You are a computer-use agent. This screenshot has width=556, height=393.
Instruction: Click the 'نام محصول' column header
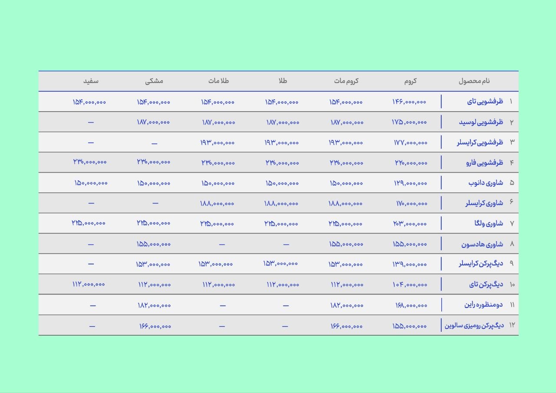tap(474, 81)
